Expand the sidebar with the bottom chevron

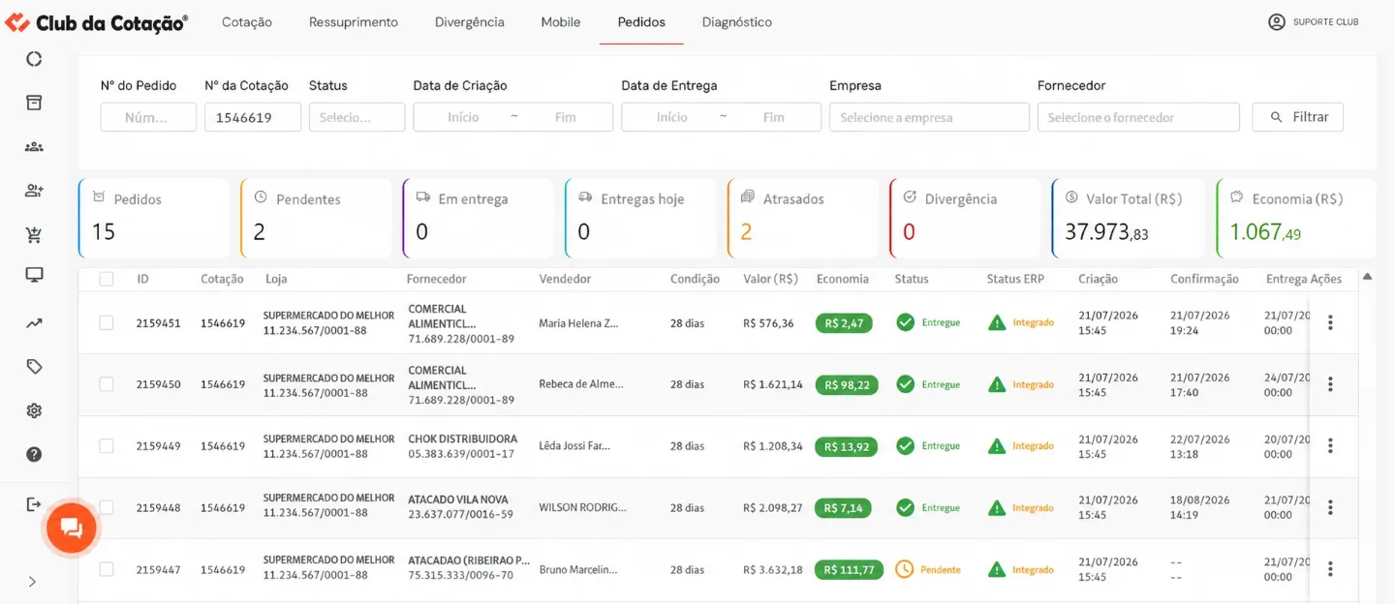tap(32, 582)
